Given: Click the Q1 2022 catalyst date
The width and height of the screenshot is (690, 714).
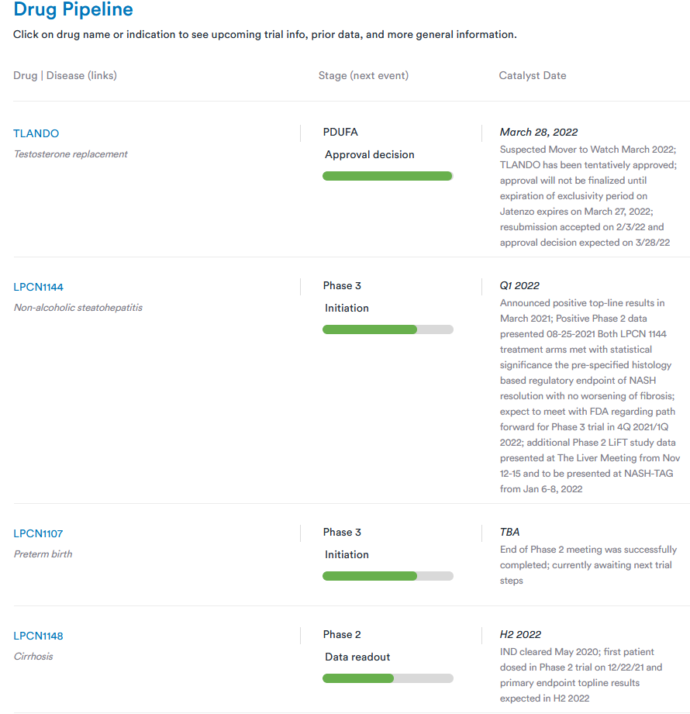Looking at the screenshot, I should pyautogui.click(x=519, y=286).
